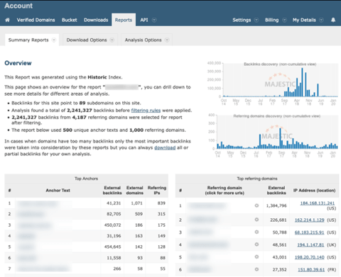Open the My Details menu item
The height and width of the screenshot is (277, 341).
tap(304, 20)
